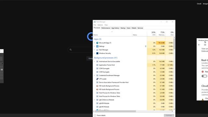Click the Fewer details arrow icon
Screen dimensions: 208x117
(95, 115)
